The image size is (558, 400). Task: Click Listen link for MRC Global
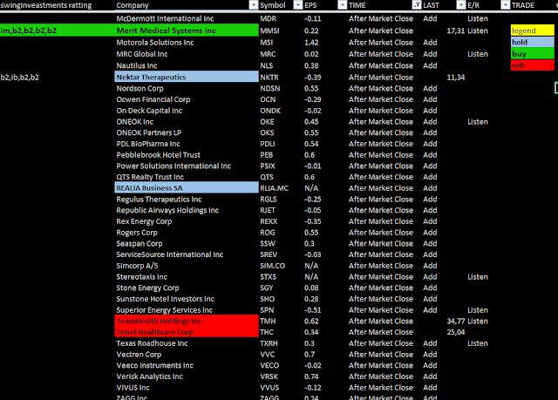(x=478, y=54)
